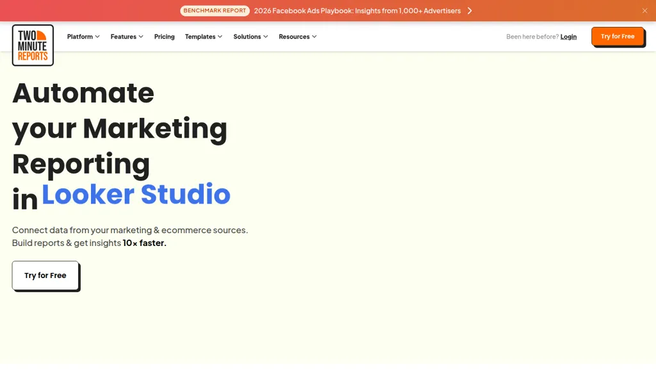Click the 'Been here before?' text
Screen dimensions: 656x369
pyautogui.click(x=532, y=37)
